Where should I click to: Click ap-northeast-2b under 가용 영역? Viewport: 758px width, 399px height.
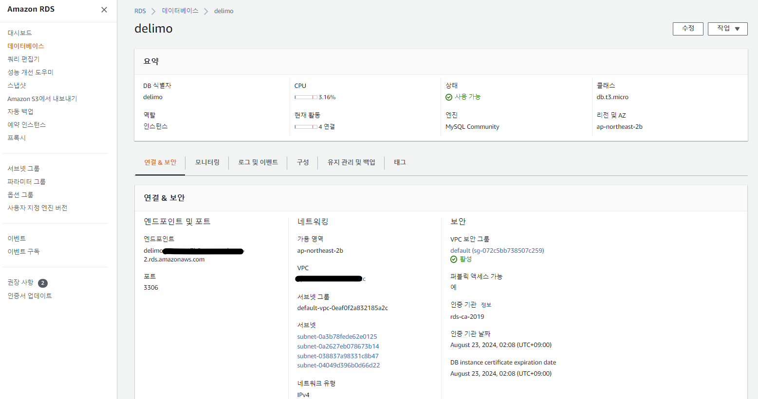320,251
